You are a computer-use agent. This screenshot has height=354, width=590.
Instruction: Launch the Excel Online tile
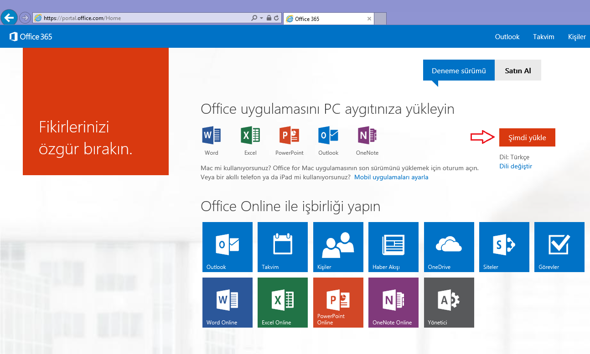pos(283,303)
